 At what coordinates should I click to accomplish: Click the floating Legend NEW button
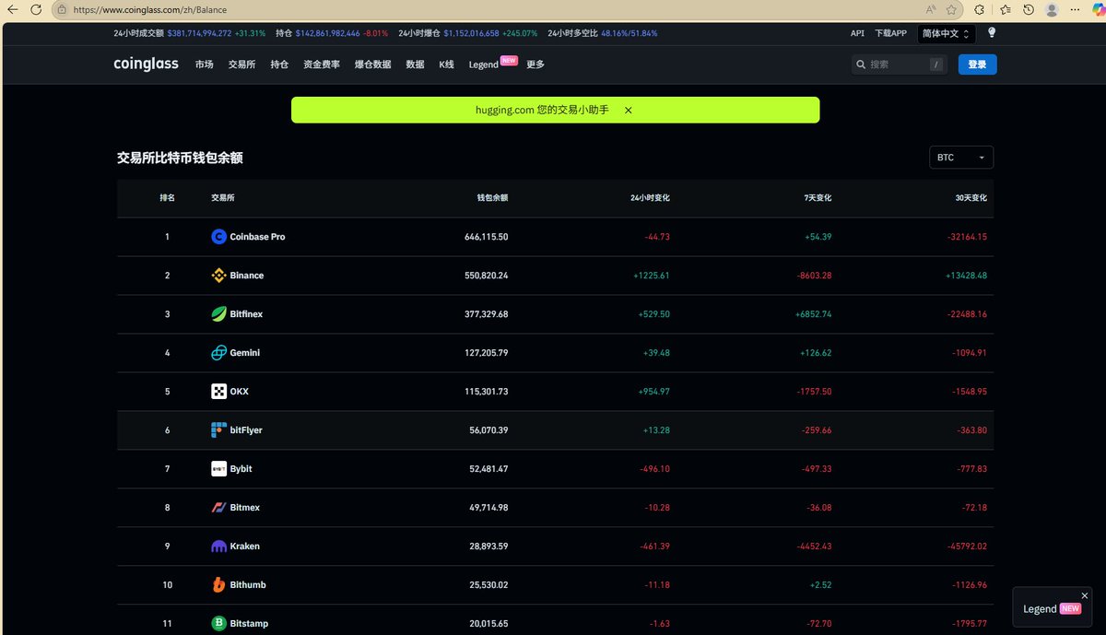(x=1052, y=609)
